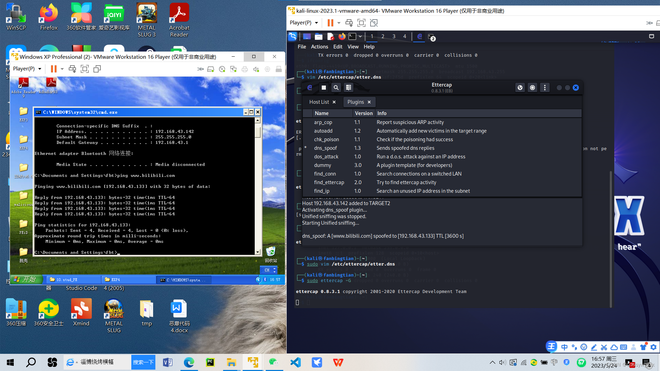Open the Ettercap MITM menu globe icon
Screen dimensions: 660x371
coord(520,88)
